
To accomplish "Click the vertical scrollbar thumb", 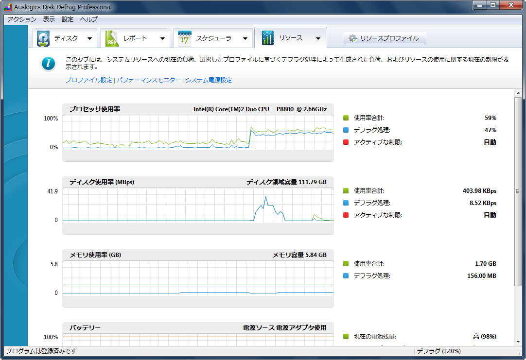I will pos(518,191).
